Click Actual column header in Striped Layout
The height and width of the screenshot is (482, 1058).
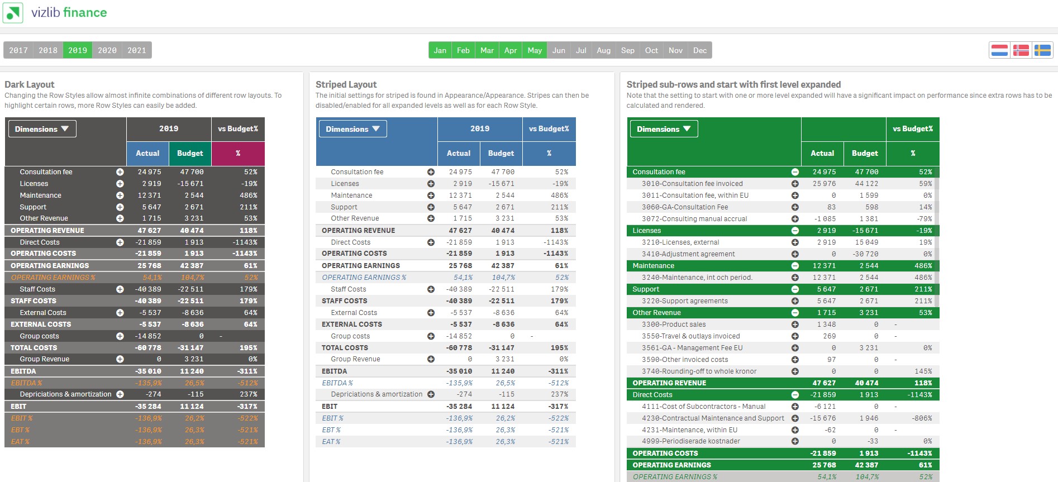(x=459, y=153)
